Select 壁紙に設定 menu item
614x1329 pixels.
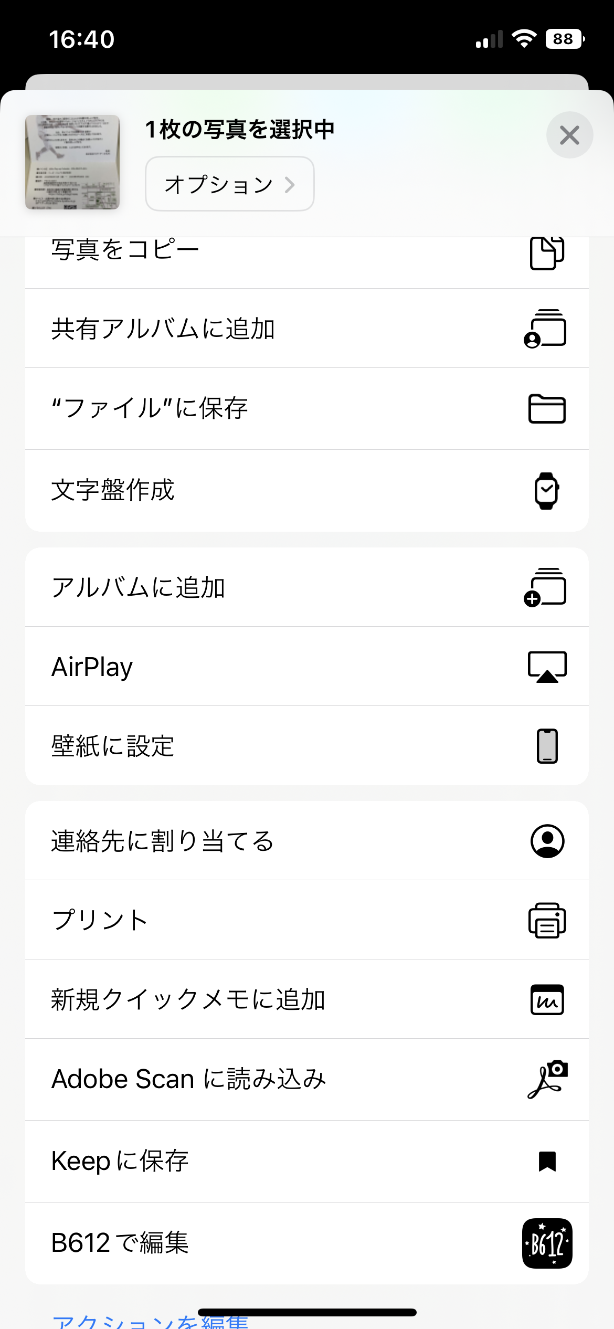pyautogui.click(x=113, y=746)
